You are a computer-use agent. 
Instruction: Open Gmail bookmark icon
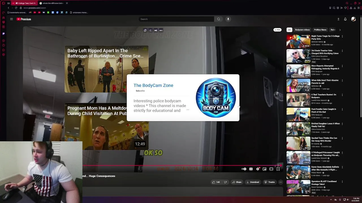(30, 12)
